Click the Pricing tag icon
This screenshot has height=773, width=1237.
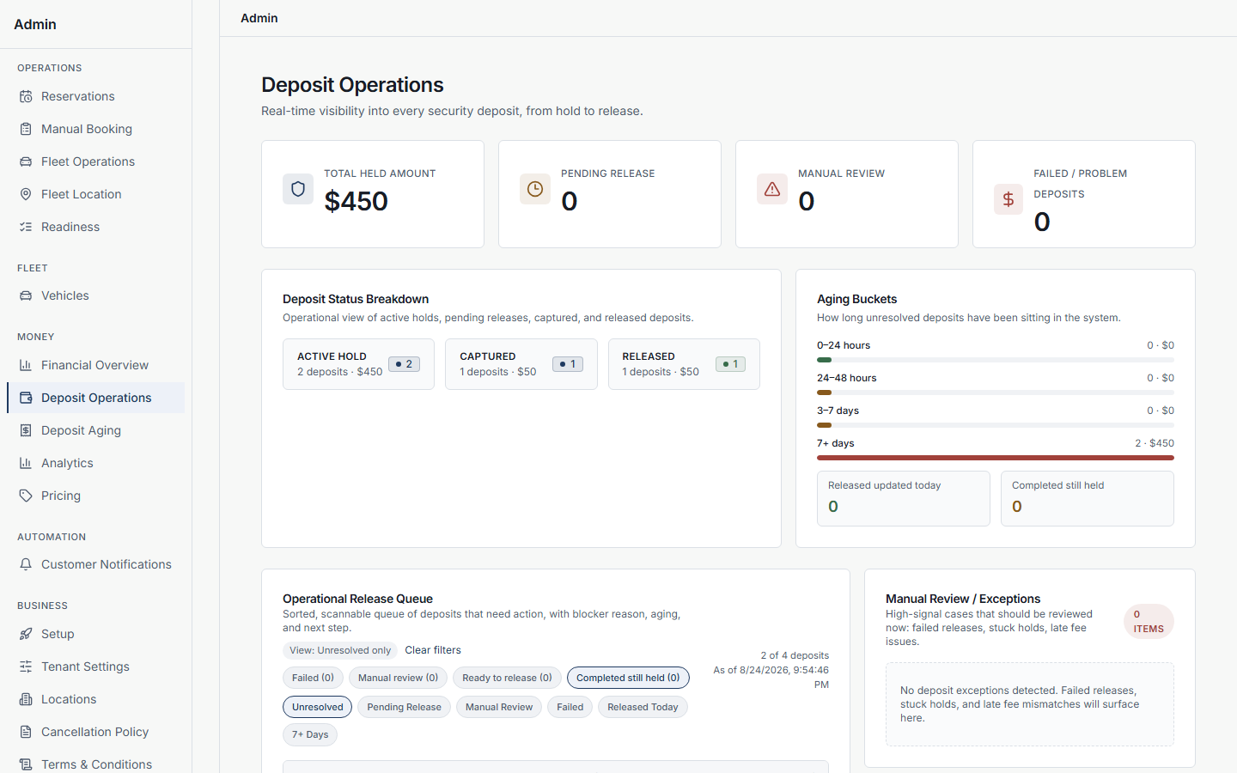(x=26, y=496)
